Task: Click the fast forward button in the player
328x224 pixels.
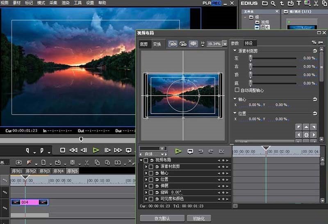Action: click(x=118, y=150)
